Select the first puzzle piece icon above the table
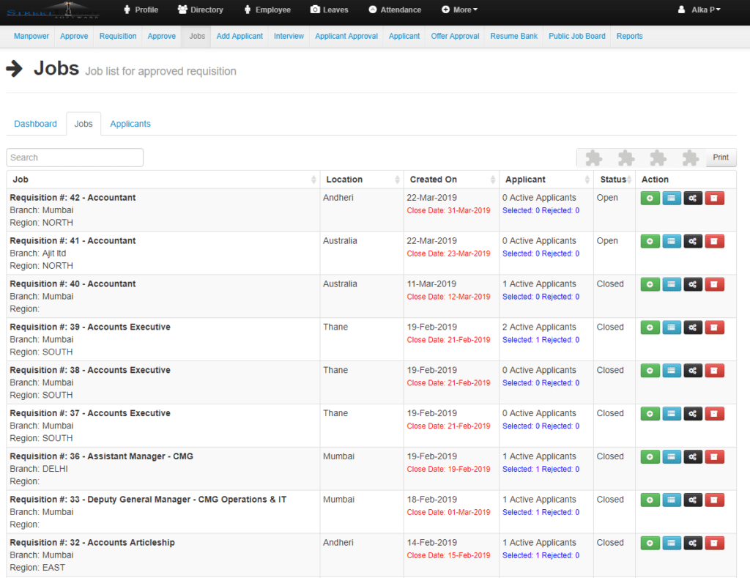The image size is (750, 578). pos(593,157)
